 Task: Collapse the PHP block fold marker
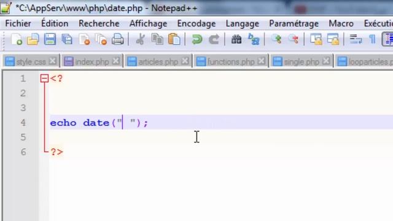(x=44, y=79)
